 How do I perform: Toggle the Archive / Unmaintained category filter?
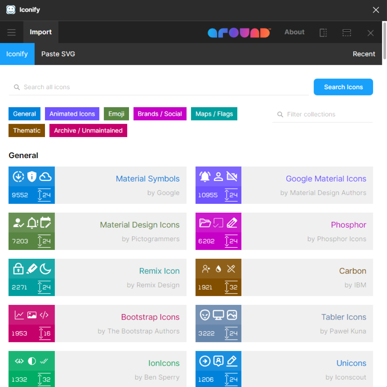pyautogui.click(x=88, y=130)
